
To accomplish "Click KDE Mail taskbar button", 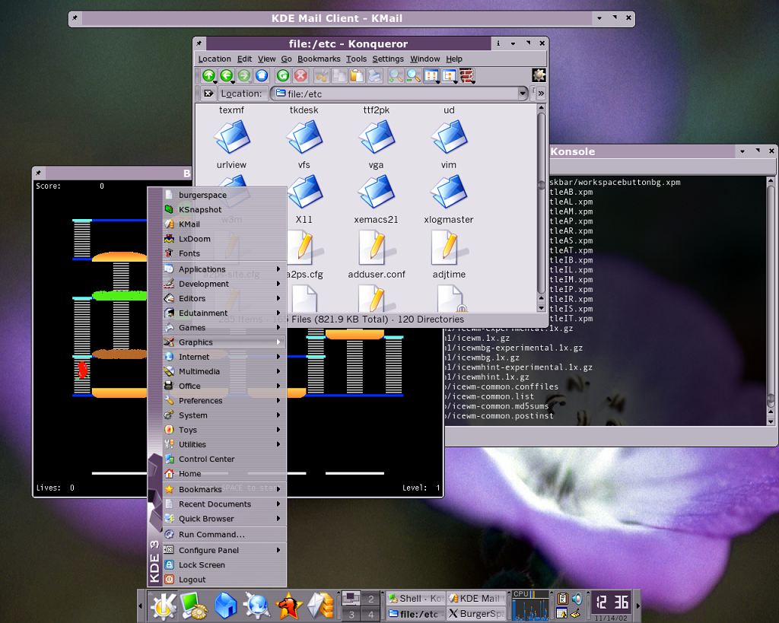I will coord(476,598).
